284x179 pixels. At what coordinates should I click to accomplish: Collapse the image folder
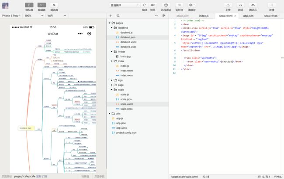point(111,51)
